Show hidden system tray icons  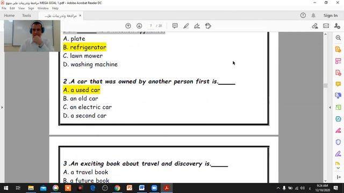pyautogui.click(x=278, y=188)
